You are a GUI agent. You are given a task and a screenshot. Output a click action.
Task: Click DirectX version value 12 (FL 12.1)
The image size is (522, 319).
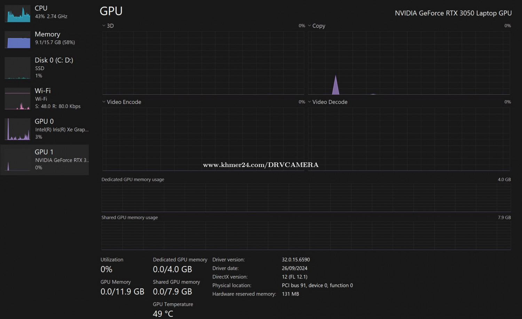(x=294, y=277)
